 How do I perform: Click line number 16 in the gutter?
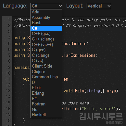8,109
